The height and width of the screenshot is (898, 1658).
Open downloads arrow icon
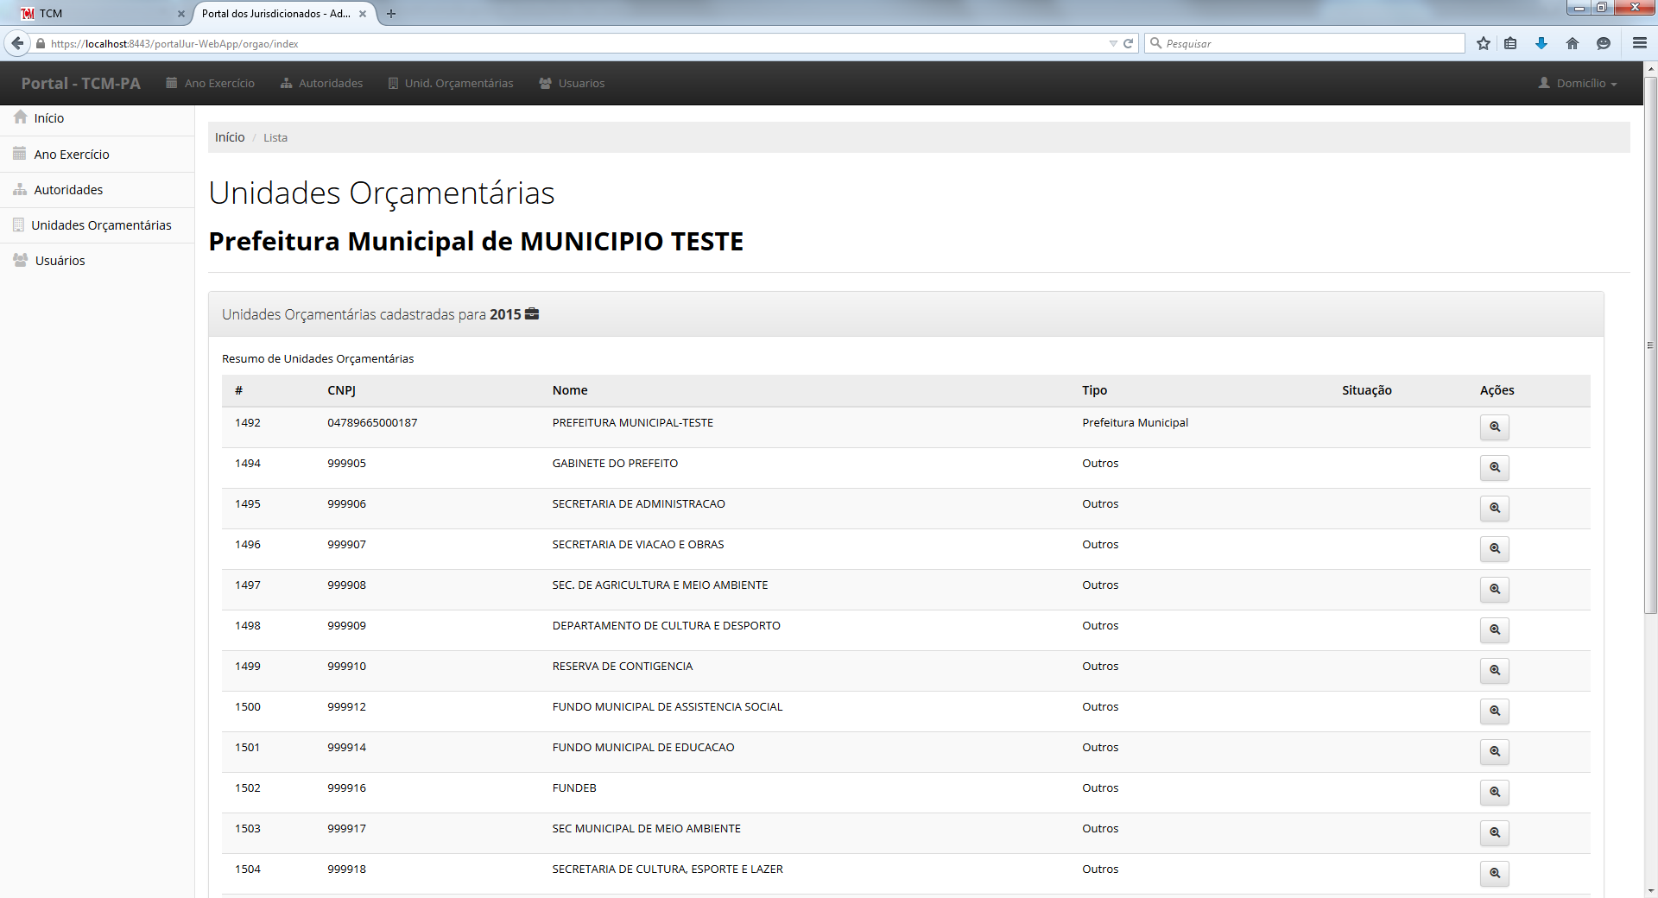[1541, 43]
